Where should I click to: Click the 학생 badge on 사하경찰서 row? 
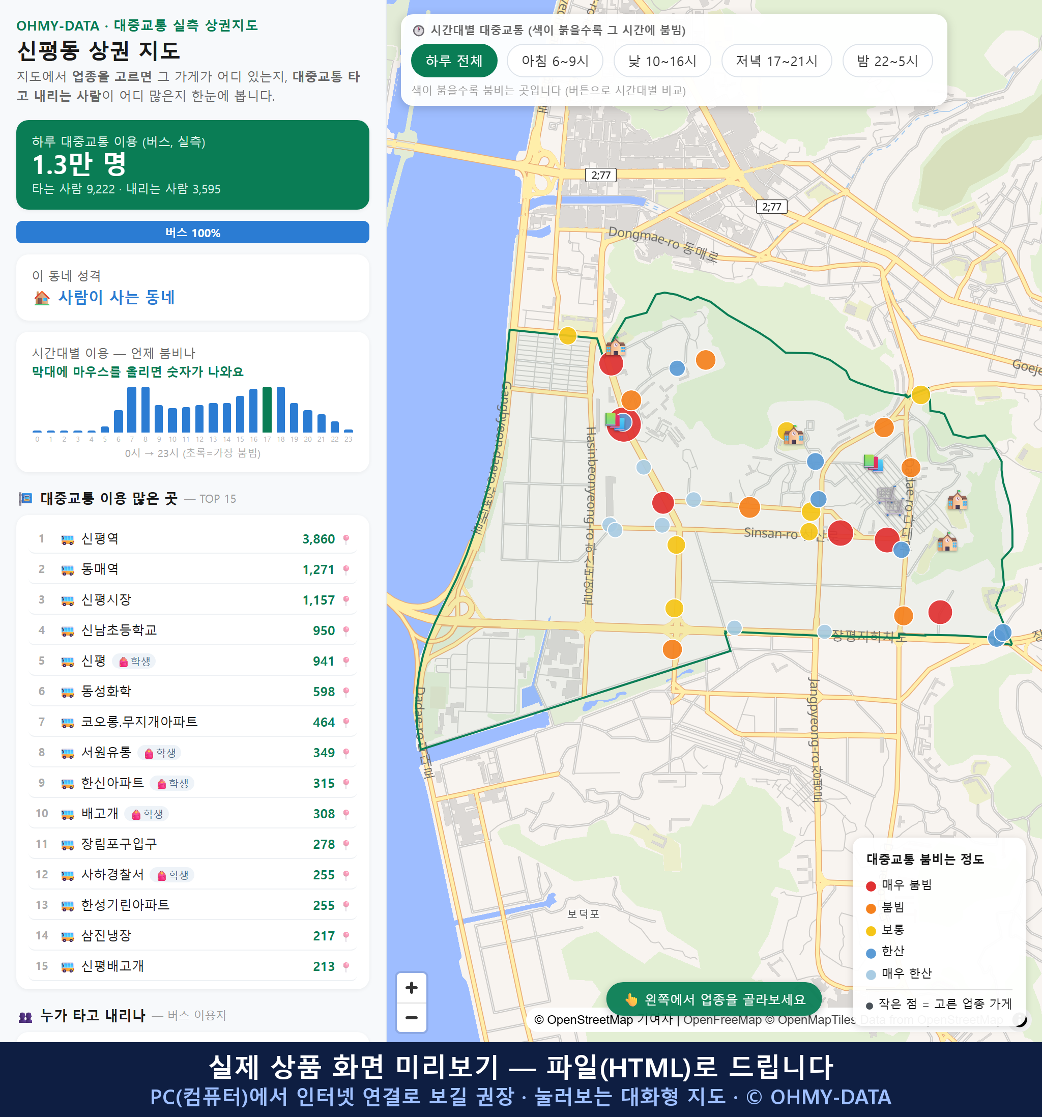pos(172,875)
